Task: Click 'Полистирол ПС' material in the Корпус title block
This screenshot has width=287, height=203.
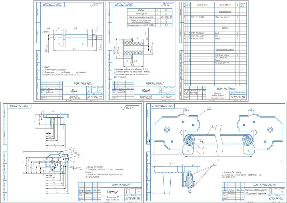Action: click(112, 198)
